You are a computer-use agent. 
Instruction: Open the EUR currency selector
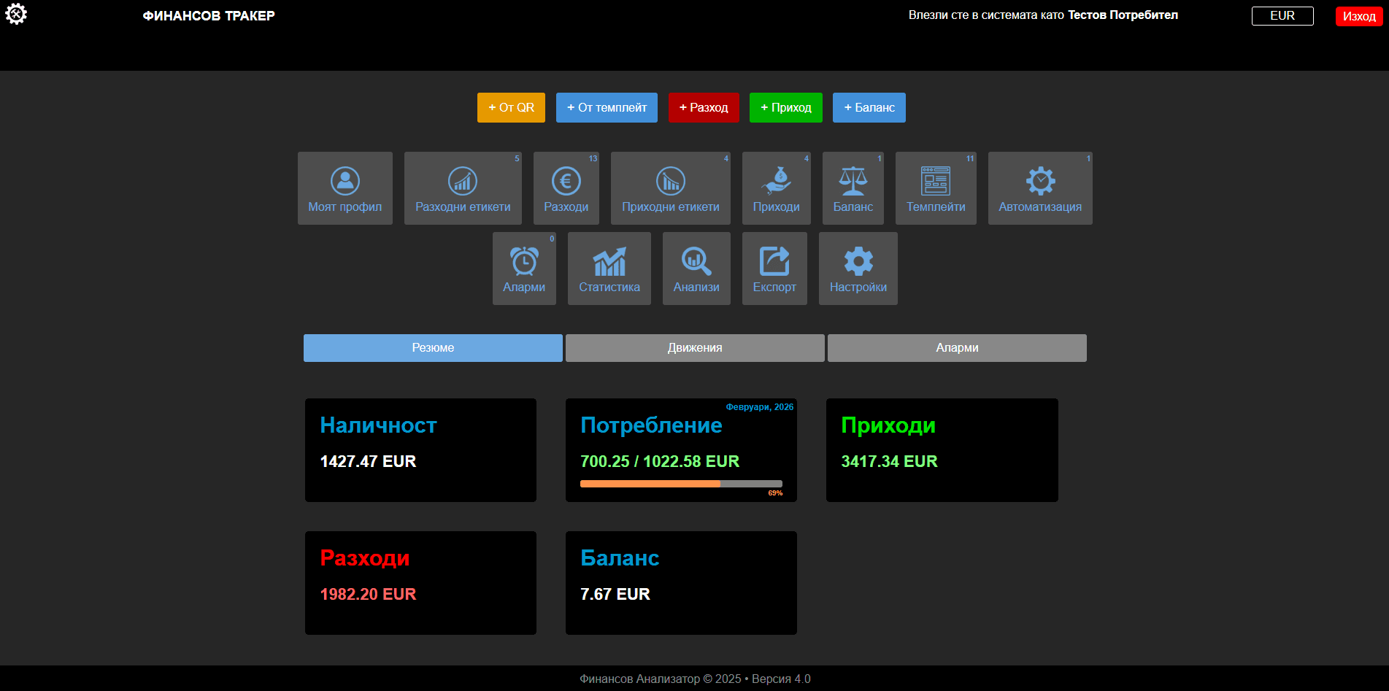coord(1282,15)
